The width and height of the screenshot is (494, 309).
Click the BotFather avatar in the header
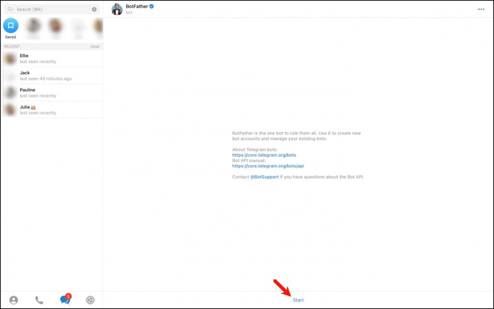click(x=117, y=9)
